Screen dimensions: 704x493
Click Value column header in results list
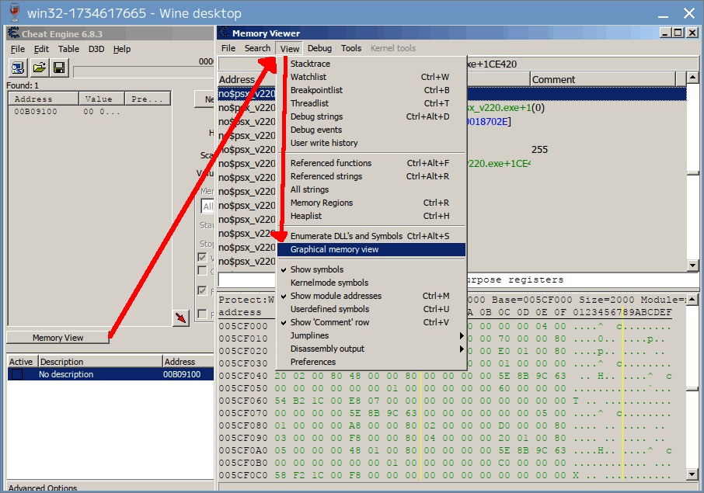[x=102, y=99]
